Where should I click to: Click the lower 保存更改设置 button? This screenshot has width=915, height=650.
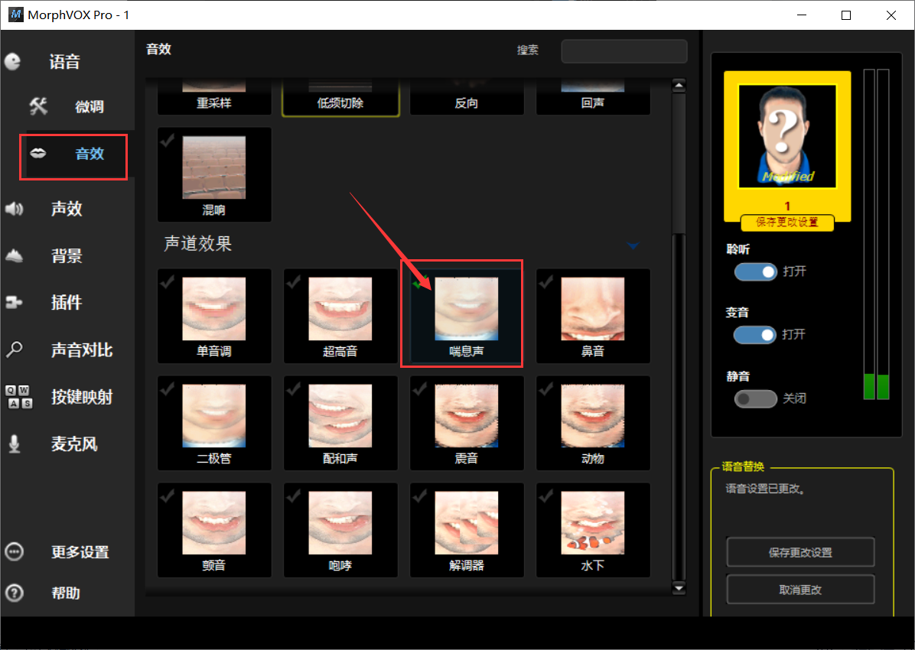coord(800,552)
